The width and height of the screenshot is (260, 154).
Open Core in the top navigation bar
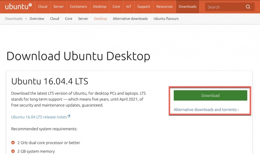(x=116, y=6)
